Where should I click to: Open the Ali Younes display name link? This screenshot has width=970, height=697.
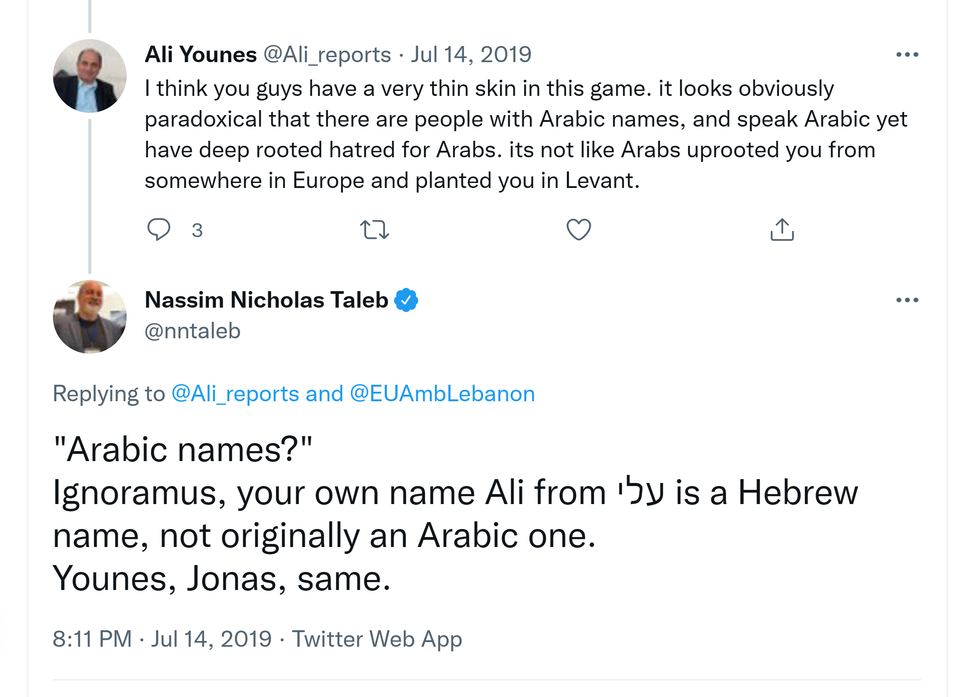point(201,55)
